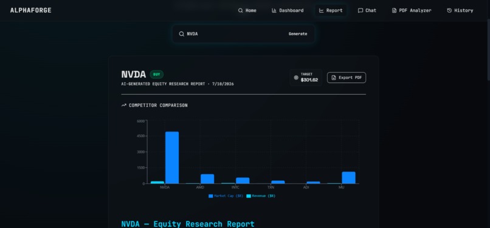Click the NVDA revenue bar
The height and width of the screenshot is (228, 490).
pyautogui.click(x=157, y=183)
